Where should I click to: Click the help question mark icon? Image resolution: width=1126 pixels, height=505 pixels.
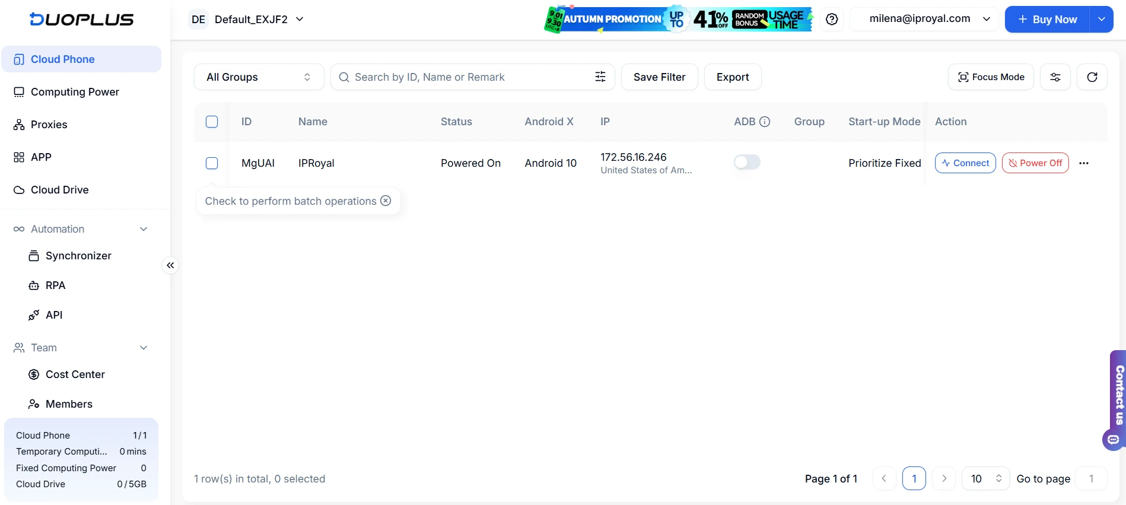pyautogui.click(x=832, y=20)
